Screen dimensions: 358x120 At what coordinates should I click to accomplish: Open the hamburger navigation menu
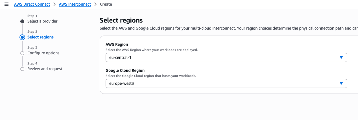click(x=6, y=4)
